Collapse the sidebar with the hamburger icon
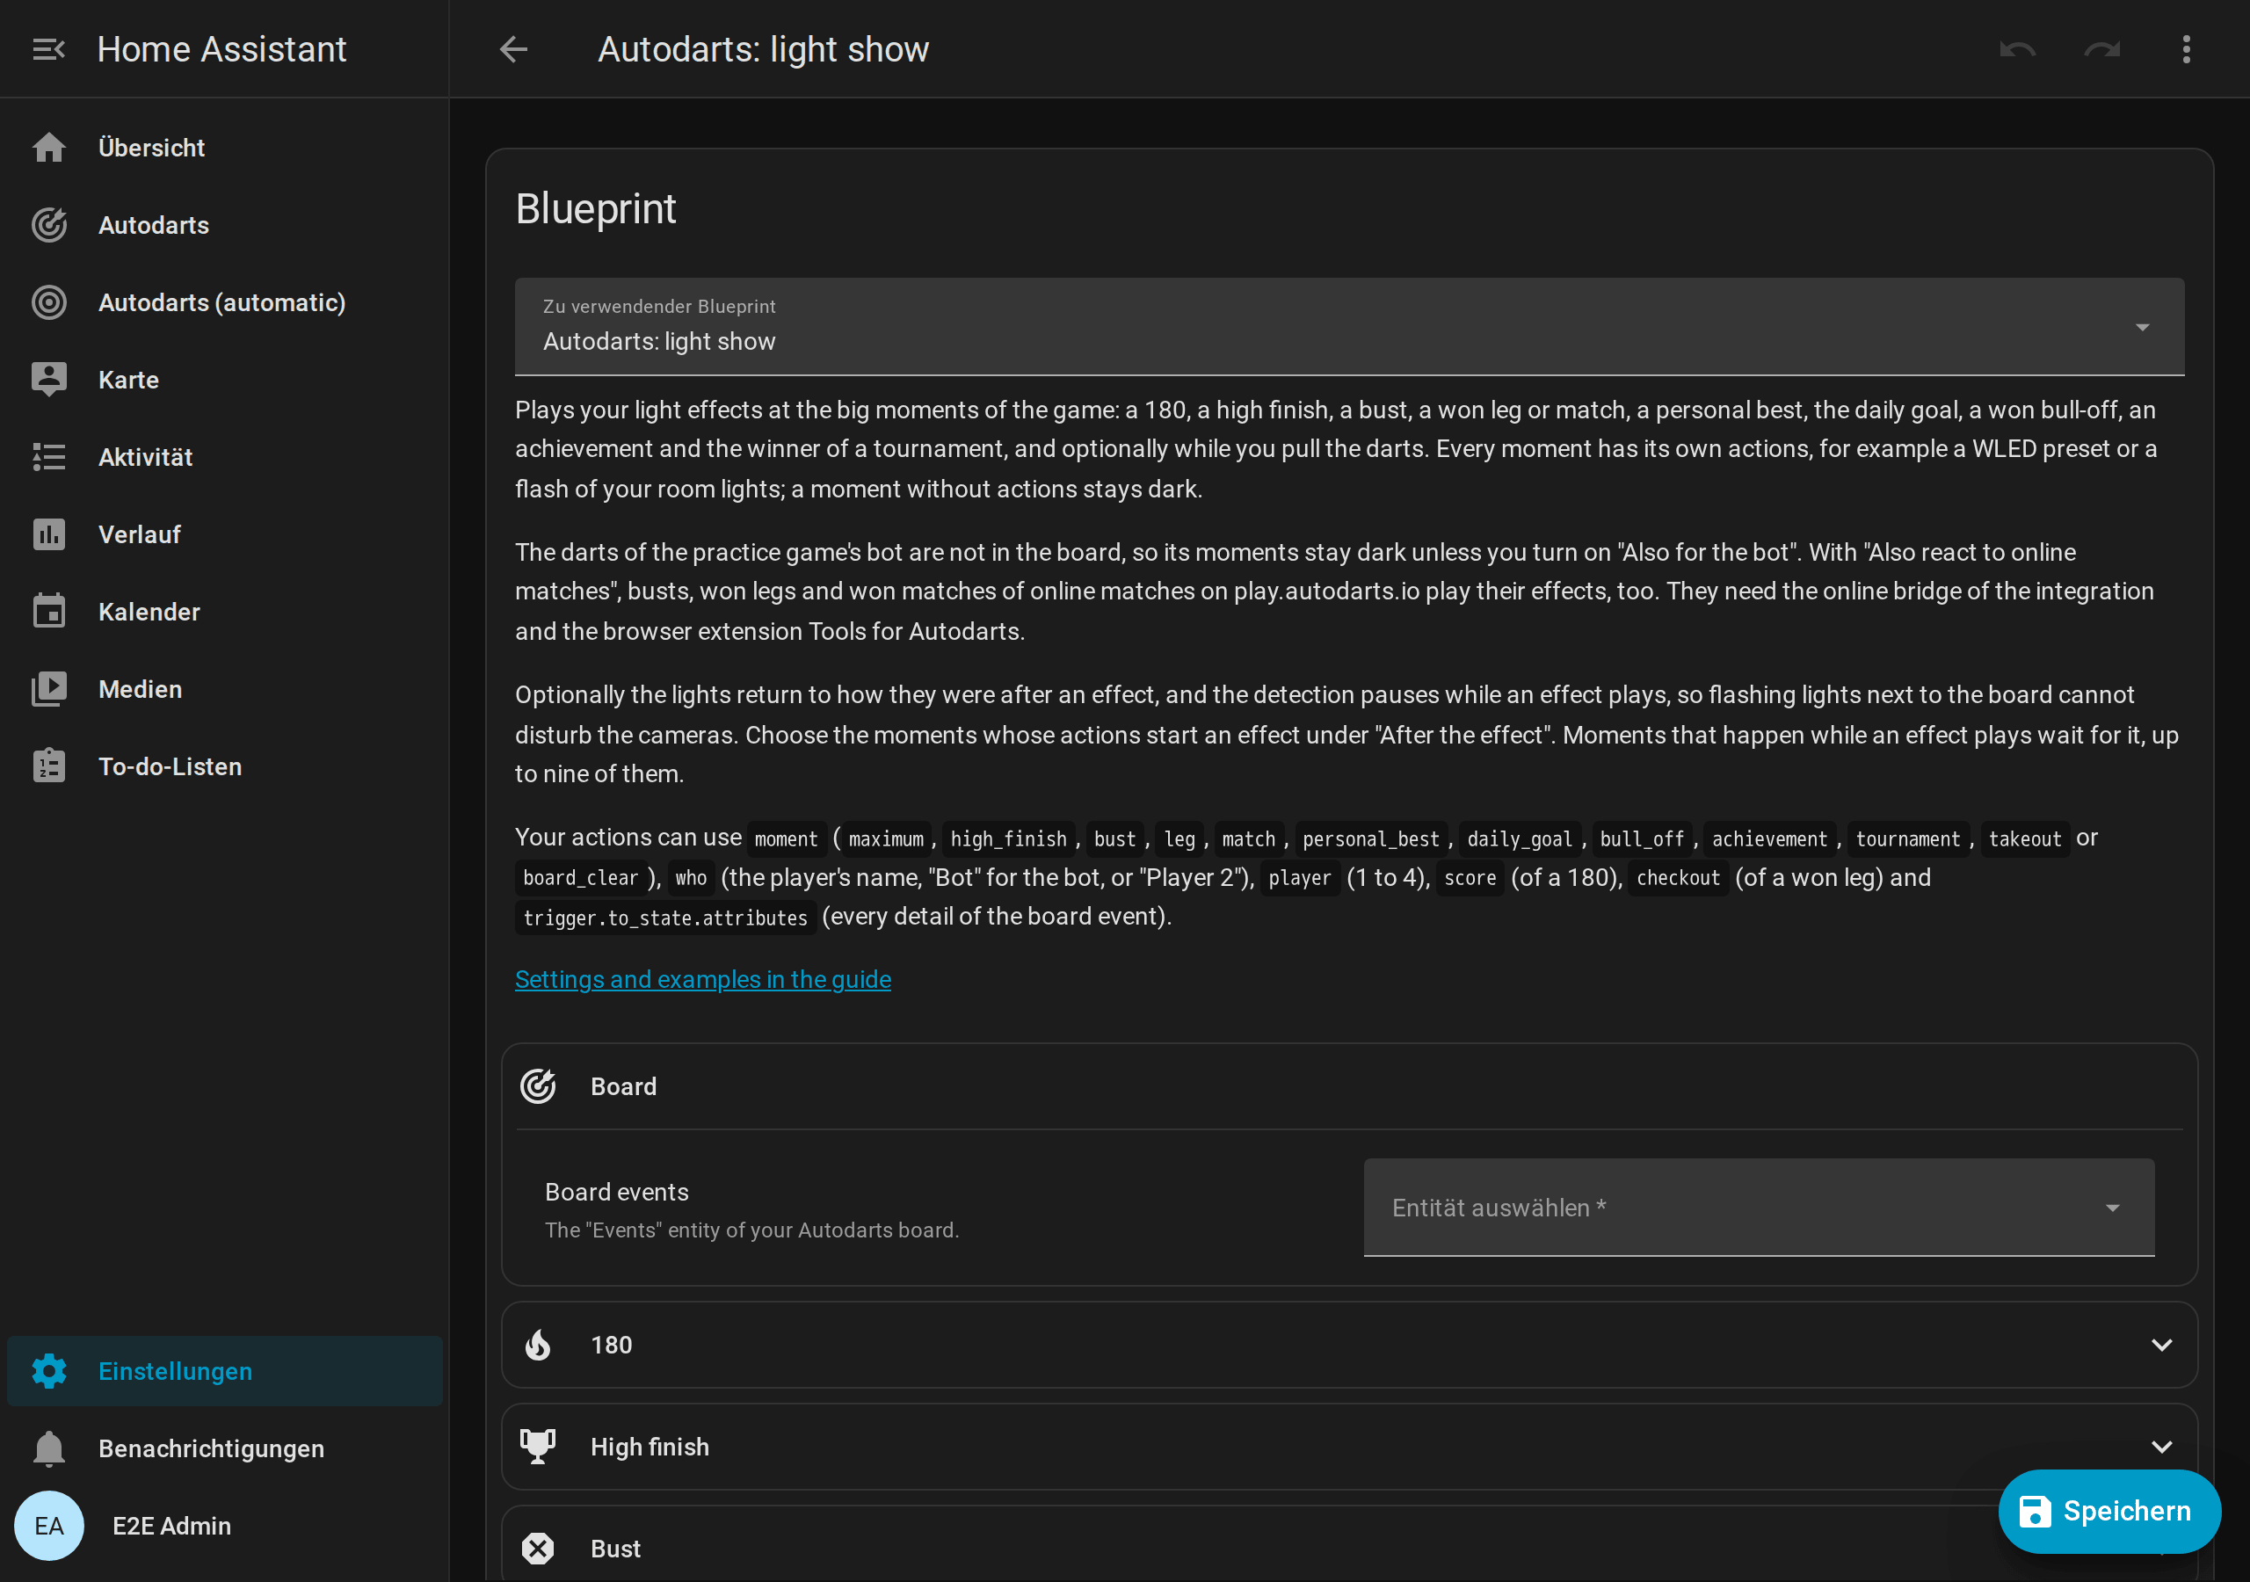 48,49
